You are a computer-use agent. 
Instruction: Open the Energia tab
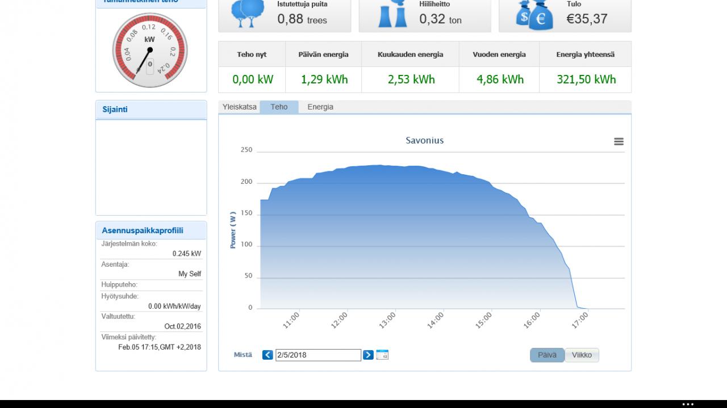coord(320,107)
